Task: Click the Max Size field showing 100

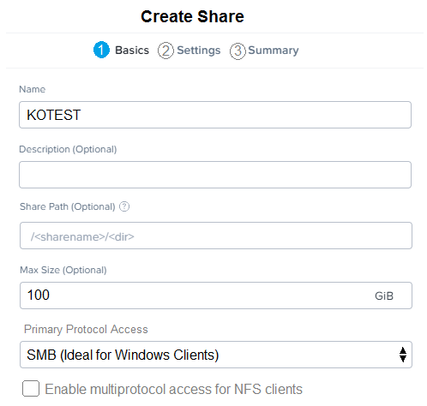Action: pos(216,296)
